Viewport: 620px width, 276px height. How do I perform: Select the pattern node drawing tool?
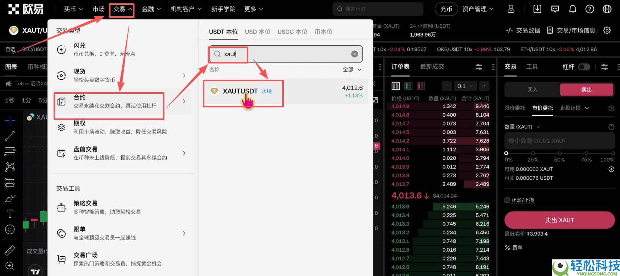[x=10, y=167]
